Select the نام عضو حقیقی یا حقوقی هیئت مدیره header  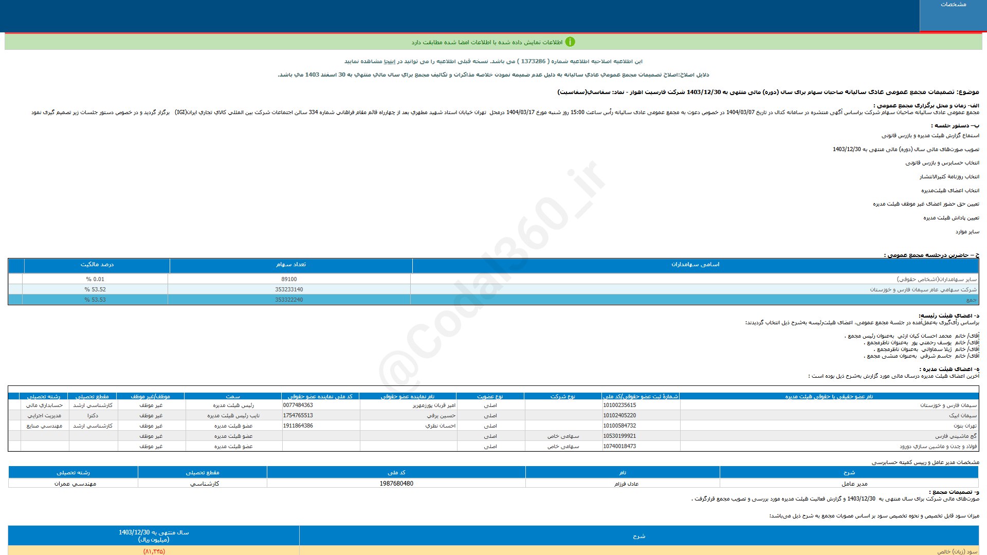[829, 396]
